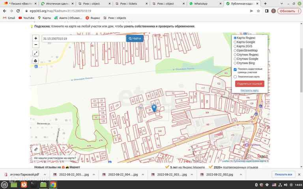Choose OpenStreetMap base layer

[x=236, y=50]
